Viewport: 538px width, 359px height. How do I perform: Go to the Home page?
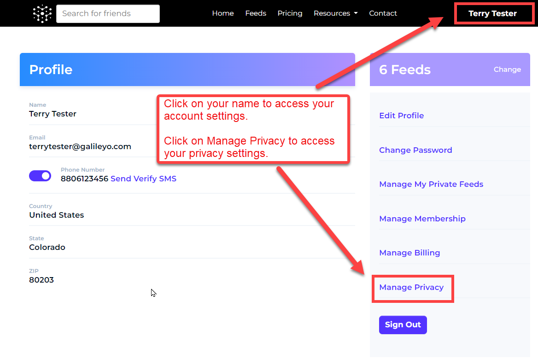(x=222, y=13)
